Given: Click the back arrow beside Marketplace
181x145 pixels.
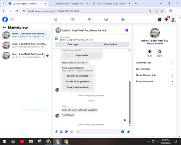Looking at the screenshot, I should [x=4, y=28].
